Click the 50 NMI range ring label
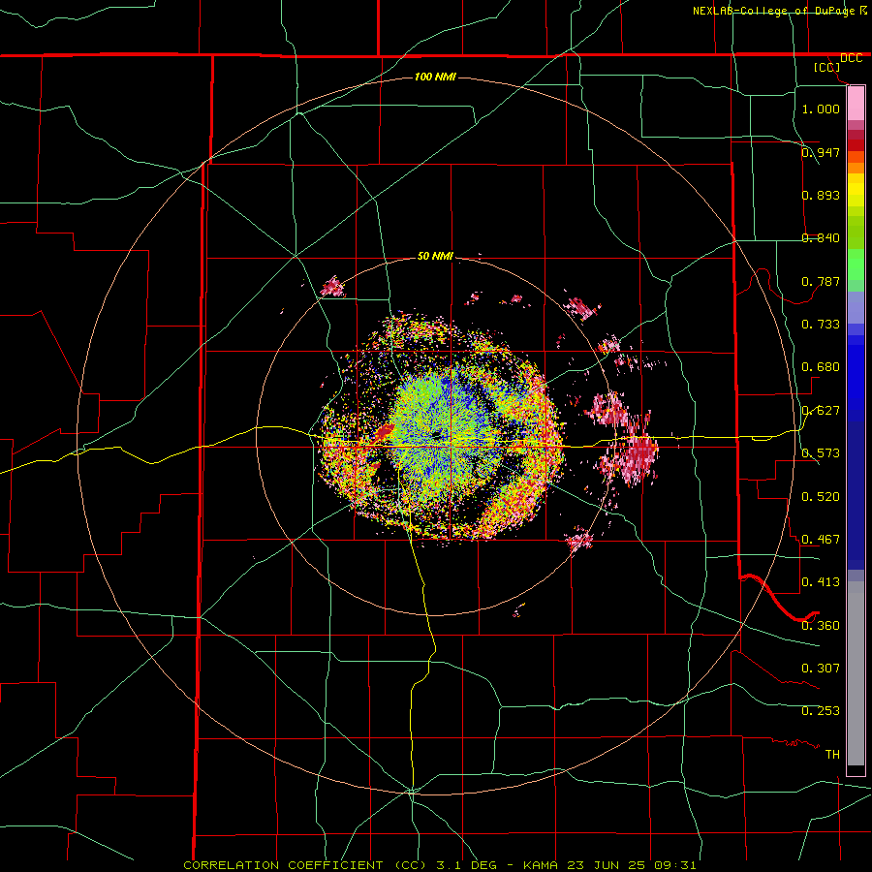Image resolution: width=872 pixels, height=872 pixels. [435, 256]
